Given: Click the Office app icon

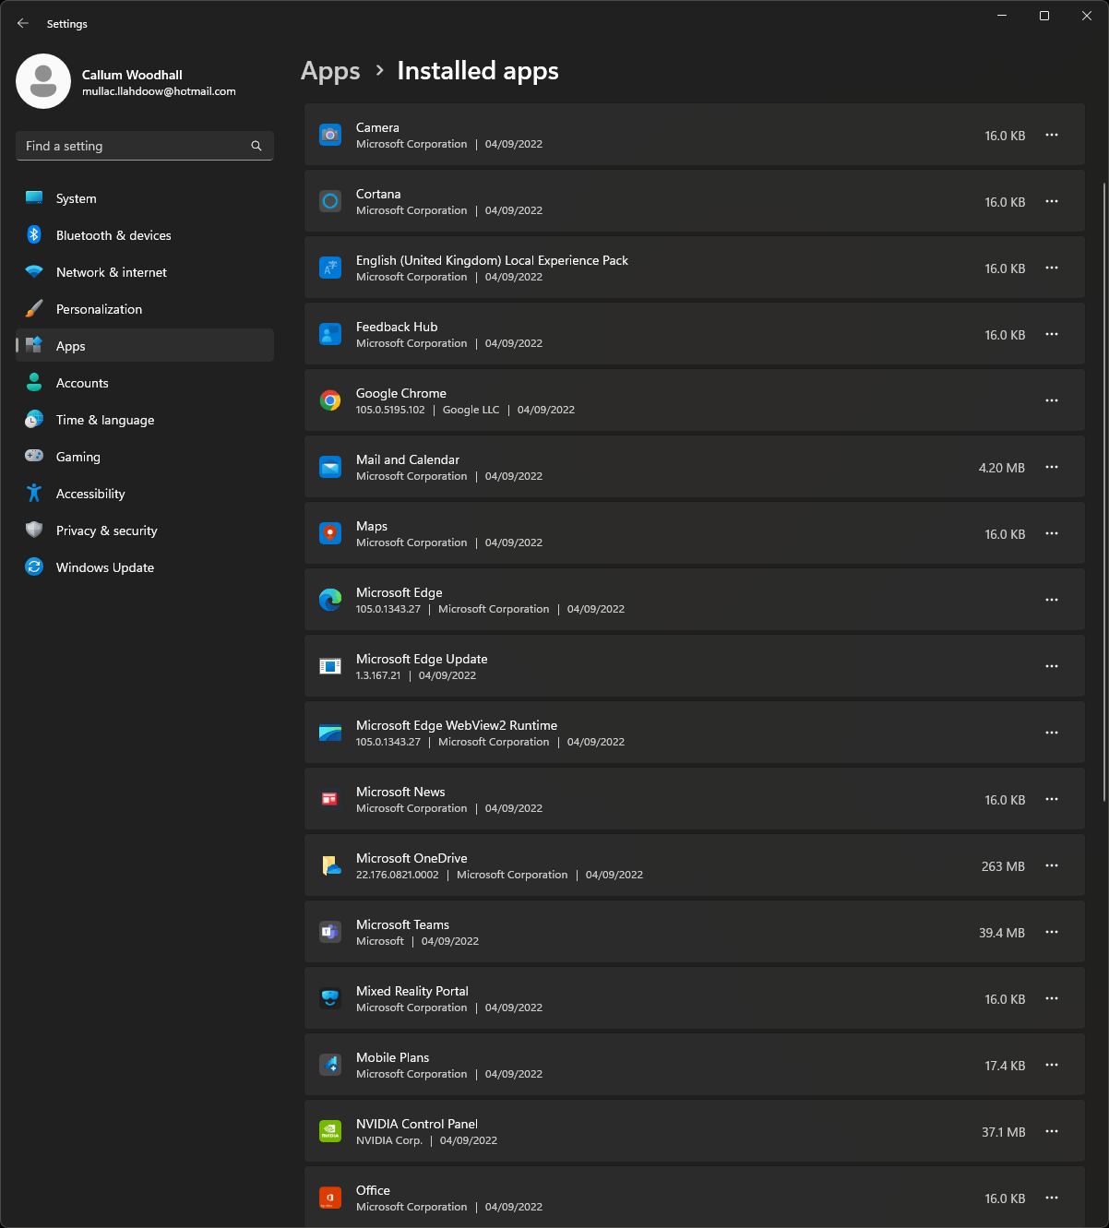Looking at the screenshot, I should point(330,1198).
